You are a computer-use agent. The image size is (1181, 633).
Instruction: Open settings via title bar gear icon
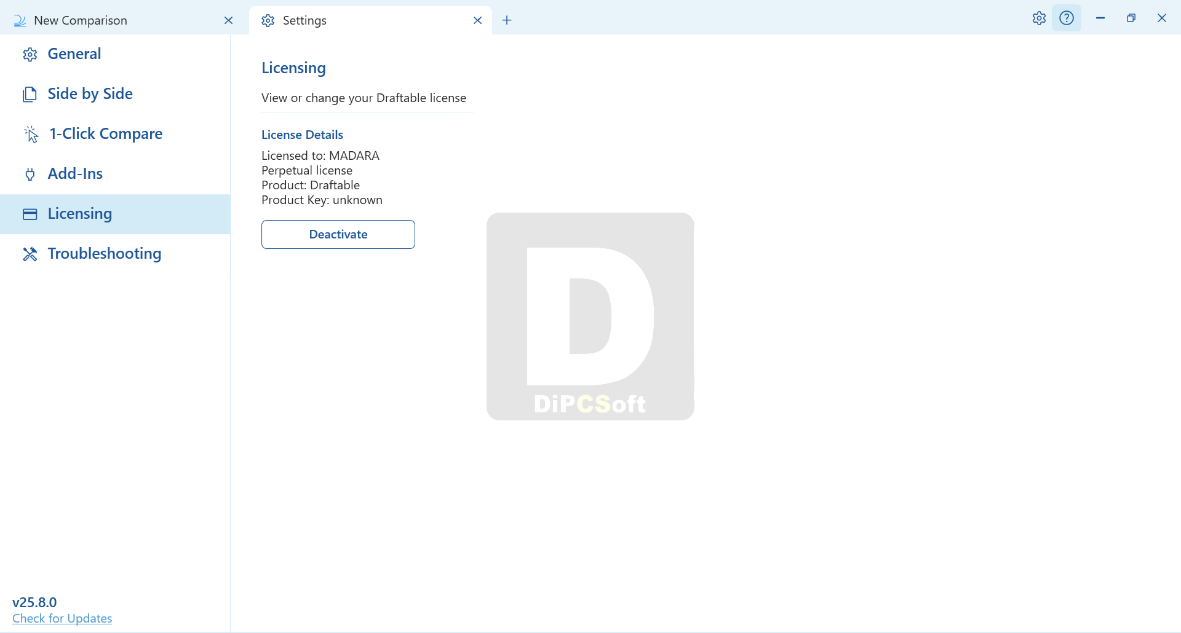click(x=1039, y=18)
